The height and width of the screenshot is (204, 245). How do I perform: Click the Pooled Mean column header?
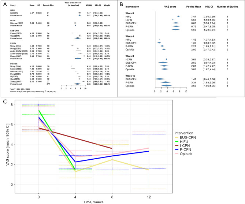click(194, 7)
